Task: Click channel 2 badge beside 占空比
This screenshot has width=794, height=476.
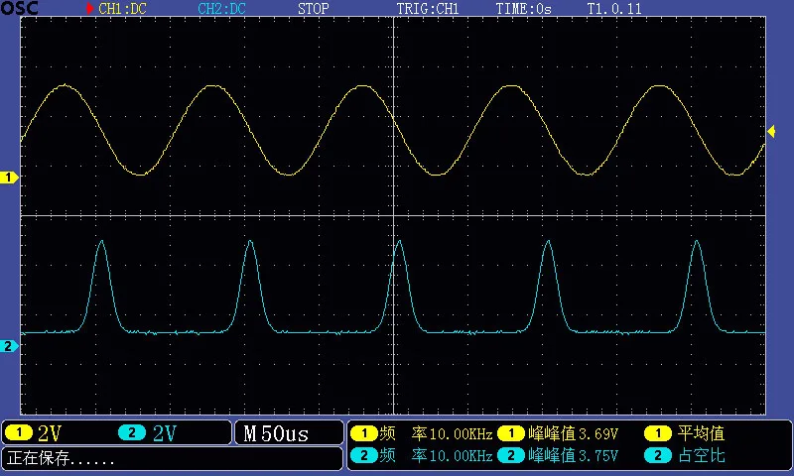Action: click(658, 456)
